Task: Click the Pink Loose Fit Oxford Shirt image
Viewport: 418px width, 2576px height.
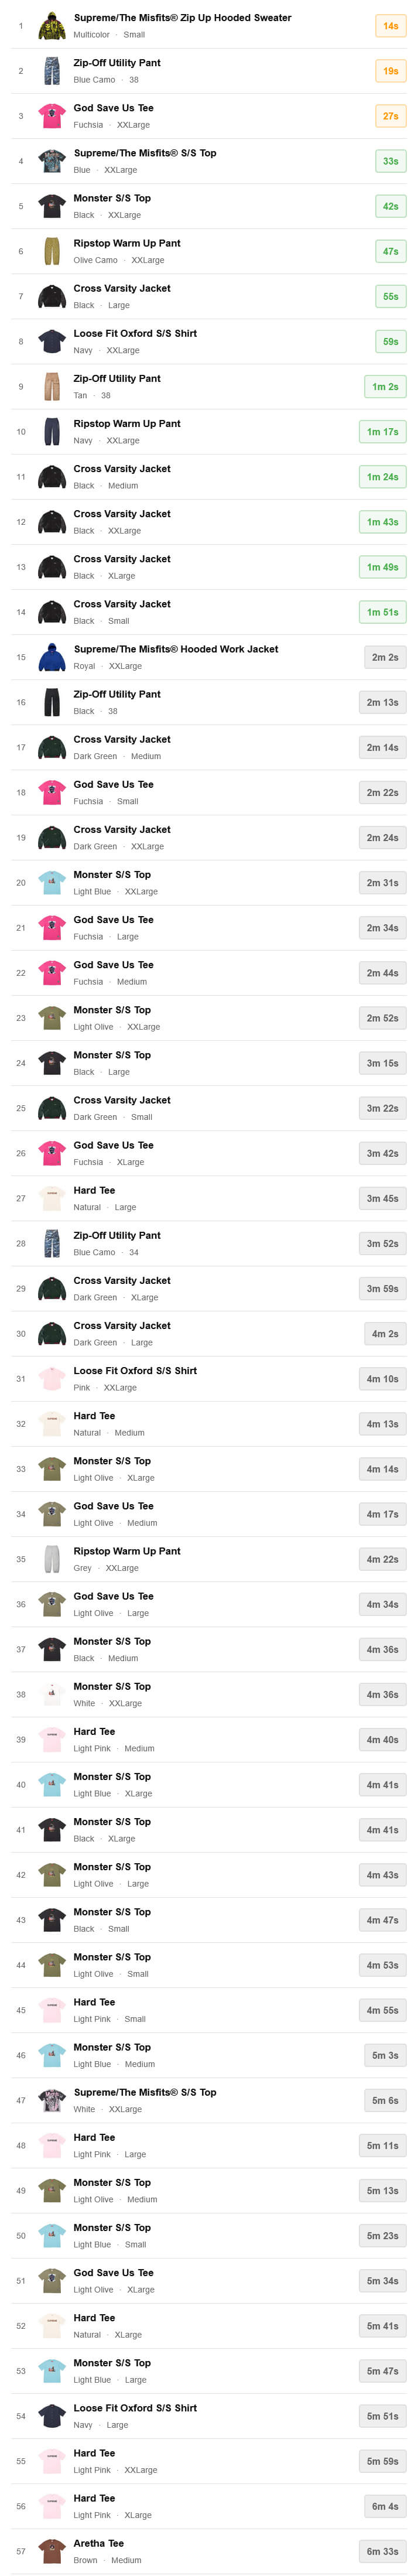Action: coord(52,1379)
